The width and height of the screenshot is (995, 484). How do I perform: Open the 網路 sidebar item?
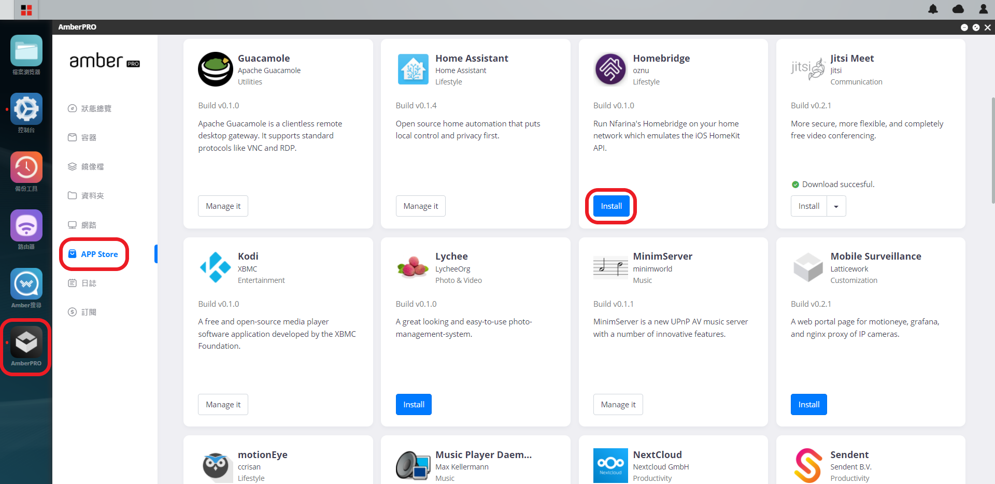click(82, 225)
